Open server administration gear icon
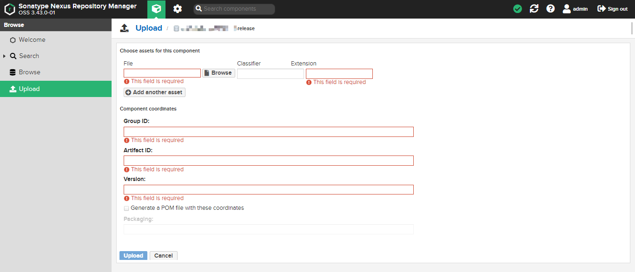 (x=178, y=9)
